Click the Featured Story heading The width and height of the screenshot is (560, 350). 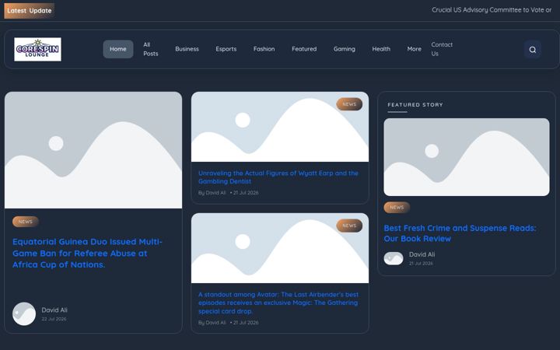click(x=415, y=105)
